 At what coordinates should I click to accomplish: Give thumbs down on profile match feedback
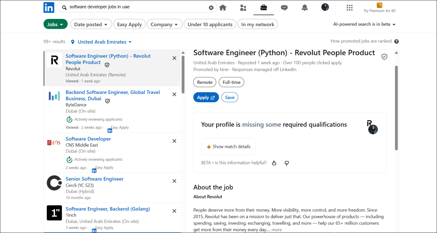point(286,163)
